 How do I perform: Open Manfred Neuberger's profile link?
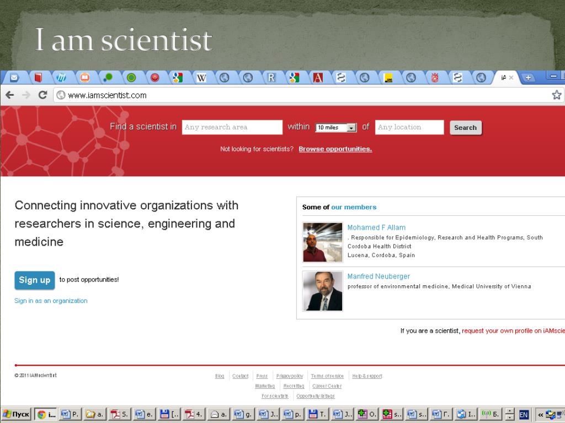point(379,276)
